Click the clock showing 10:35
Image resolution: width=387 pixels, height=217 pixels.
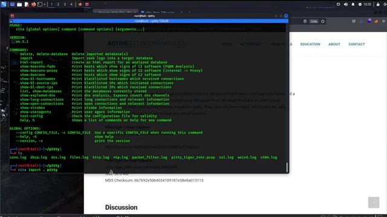(367, 4)
